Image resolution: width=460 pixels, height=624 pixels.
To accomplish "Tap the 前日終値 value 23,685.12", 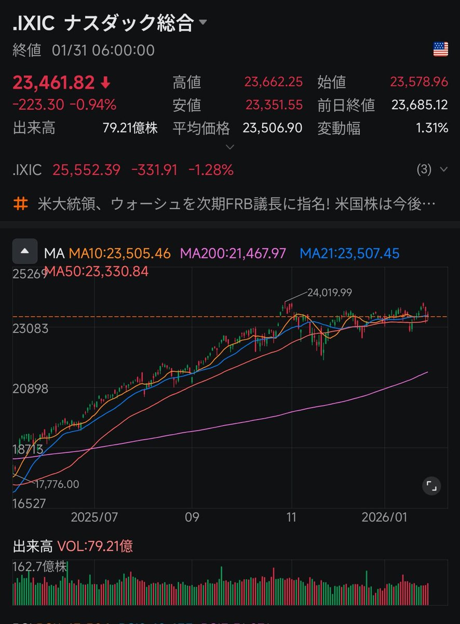I will pos(420,105).
